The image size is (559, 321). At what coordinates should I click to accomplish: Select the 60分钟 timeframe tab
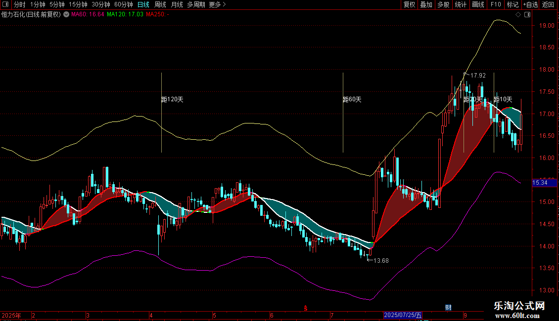pos(123,4)
